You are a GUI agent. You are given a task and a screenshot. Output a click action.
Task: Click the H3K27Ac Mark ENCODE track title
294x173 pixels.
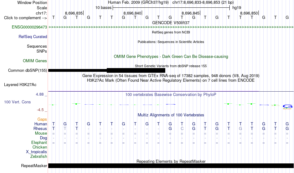point(171,80)
